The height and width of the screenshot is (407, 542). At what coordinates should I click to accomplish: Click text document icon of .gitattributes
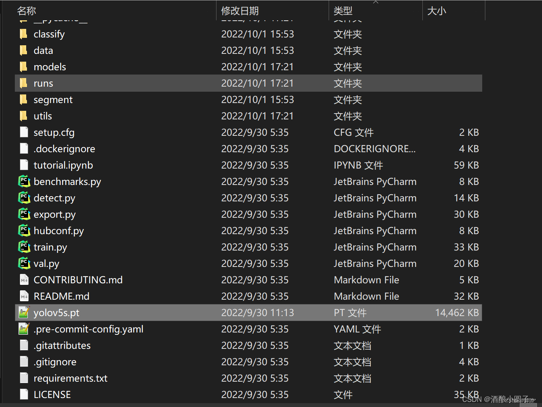coord(24,345)
